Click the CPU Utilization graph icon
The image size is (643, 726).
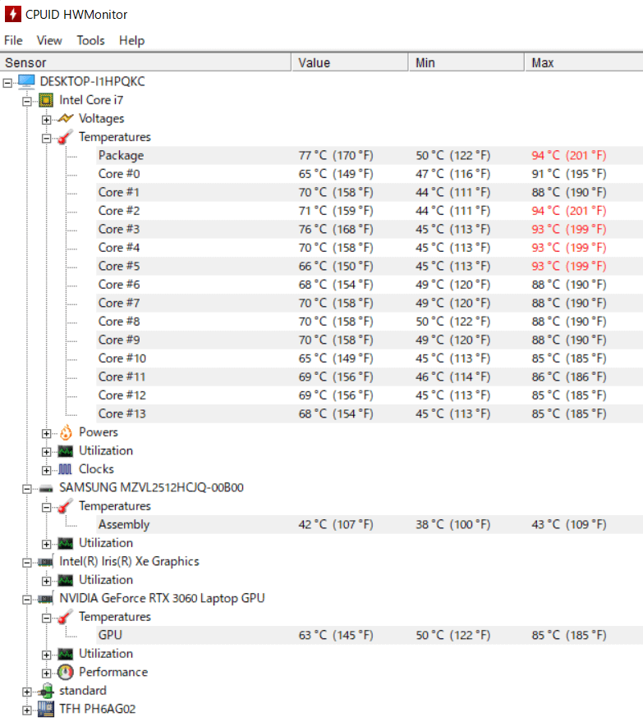coord(66,451)
